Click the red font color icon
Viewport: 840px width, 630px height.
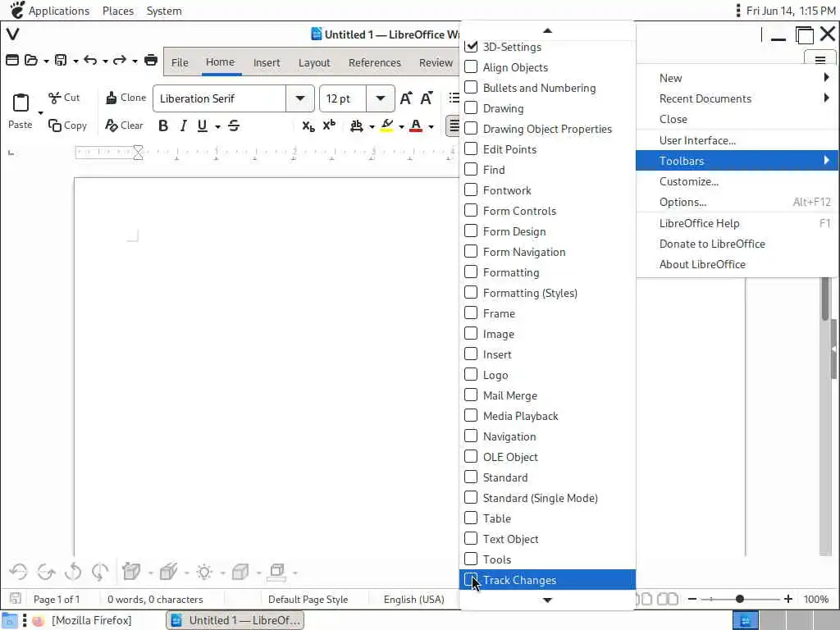point(416,126)
